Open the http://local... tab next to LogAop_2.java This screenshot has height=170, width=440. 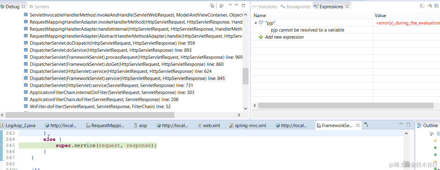coord(61,125)
